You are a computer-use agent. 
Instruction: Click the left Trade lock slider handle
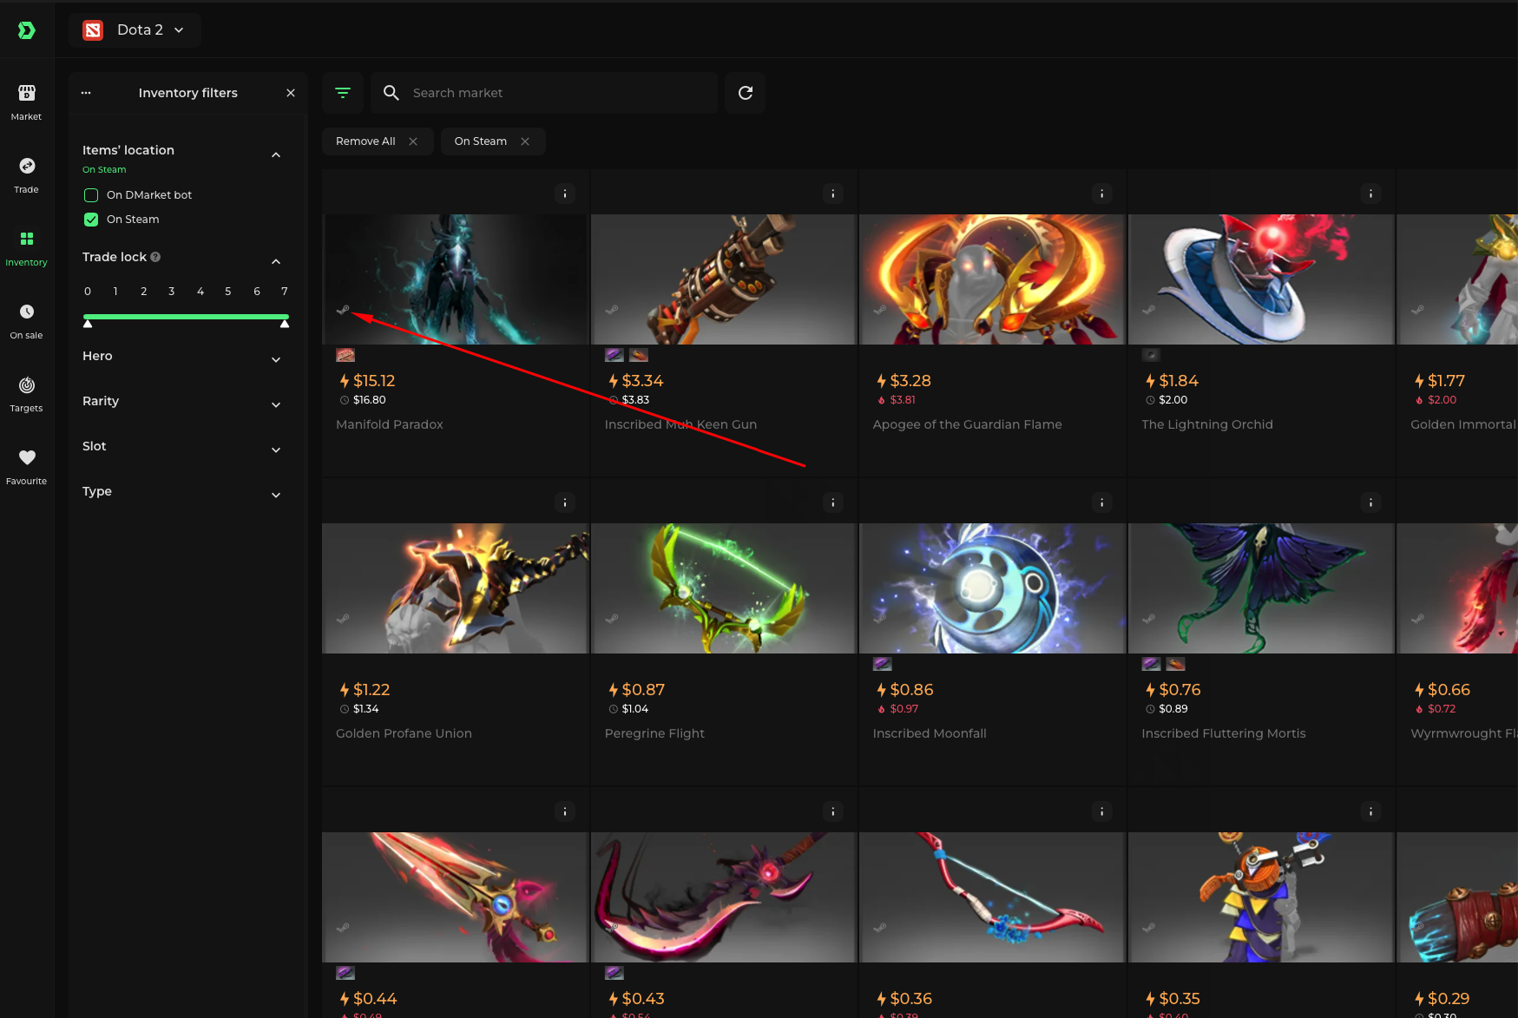click(x=88, y=323)
